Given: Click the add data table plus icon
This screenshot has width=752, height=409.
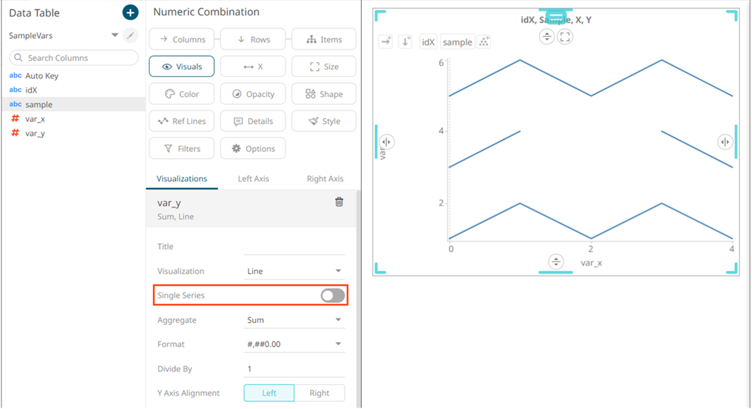Looking at the screenshot, I should tap(130, 13).
